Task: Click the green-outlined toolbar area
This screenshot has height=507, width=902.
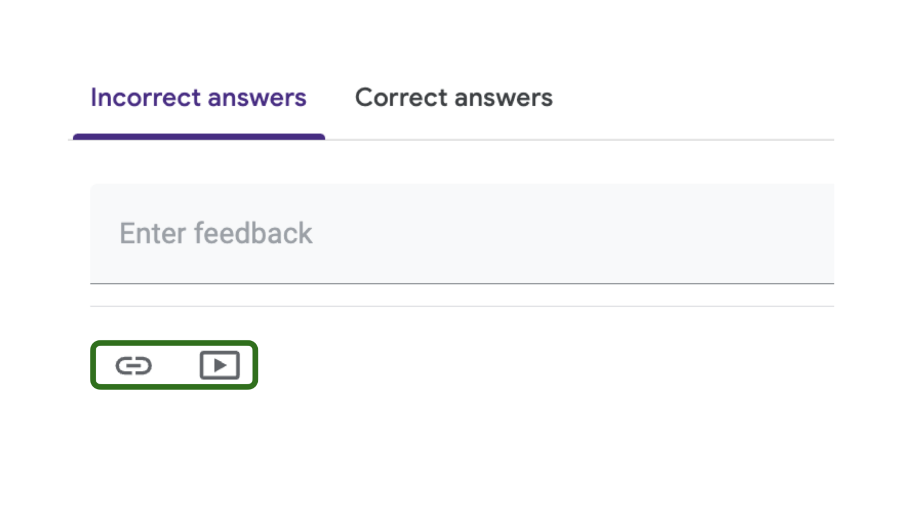Action: click(174, 365)
